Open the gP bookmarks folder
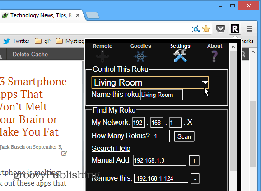Screen dimensions: 261x191 point(42,41)
